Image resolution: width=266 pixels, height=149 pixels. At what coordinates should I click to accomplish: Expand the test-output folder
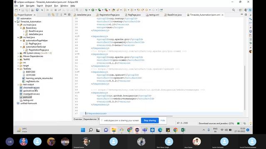(18, 84)
